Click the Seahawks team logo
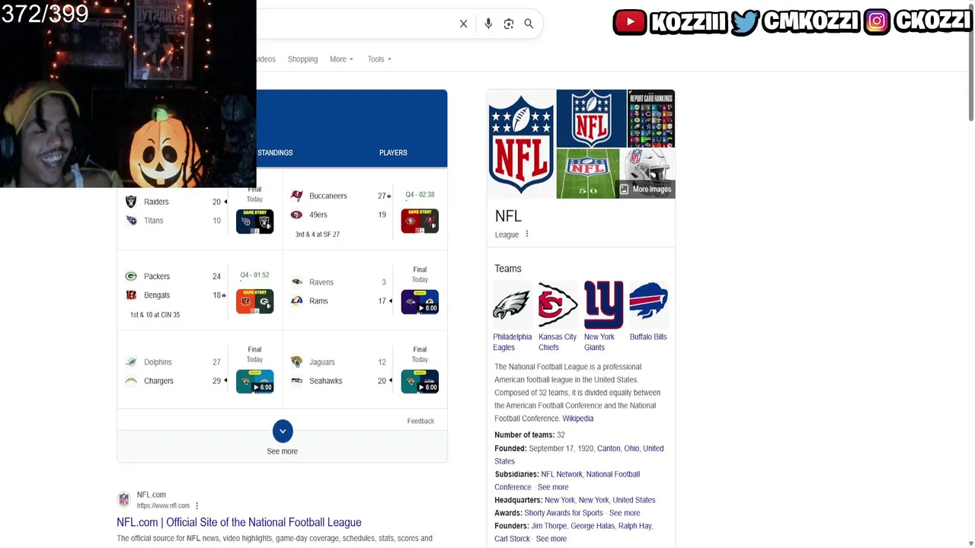975x548 pixels. point(296,381)
